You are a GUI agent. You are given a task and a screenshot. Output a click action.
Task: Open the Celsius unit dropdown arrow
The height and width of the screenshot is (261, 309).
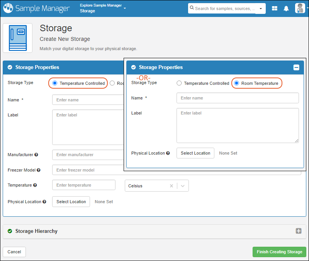click(x=183, y=186)
